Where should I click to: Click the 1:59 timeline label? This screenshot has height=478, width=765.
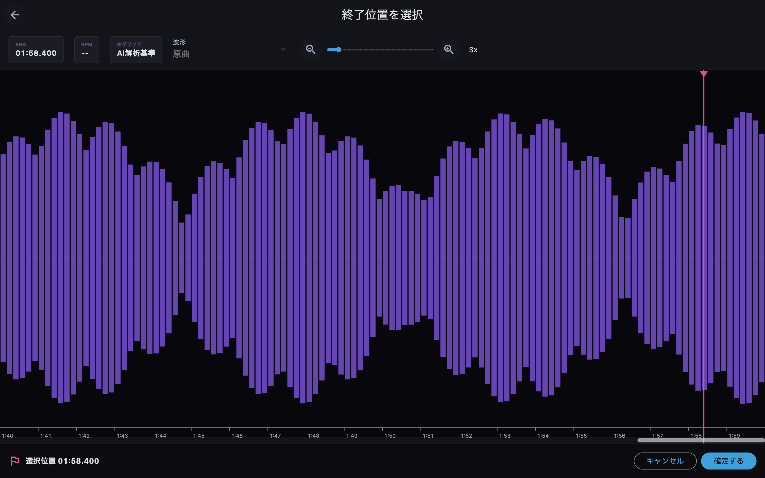(734, 436)
